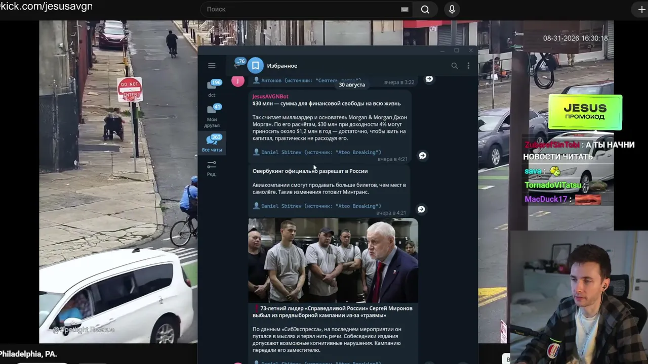Search inside the Избранное chat
This screenshot has height=364, width=648.
455,66
